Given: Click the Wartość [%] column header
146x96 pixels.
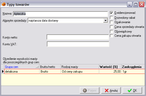Looking at the screenshot, I should click(110, 67).
